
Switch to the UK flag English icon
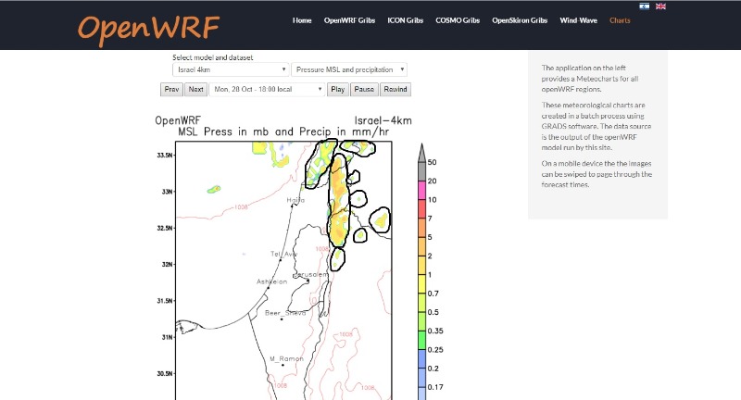[660, 6]
